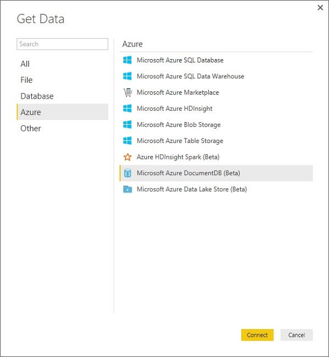Show All data source categories

[x=25, y=64]
